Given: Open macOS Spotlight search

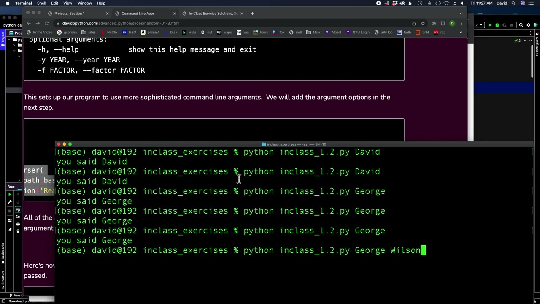Looking at the screenshot, I should click(x=513, y=3).
